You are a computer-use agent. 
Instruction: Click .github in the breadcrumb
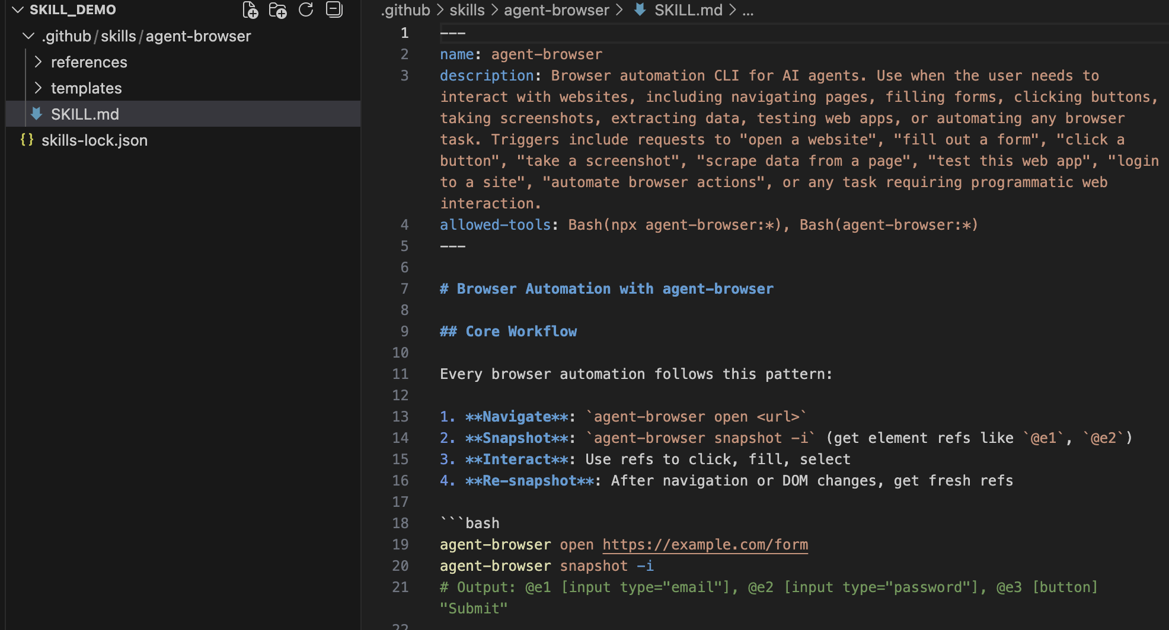click(405, 10)
